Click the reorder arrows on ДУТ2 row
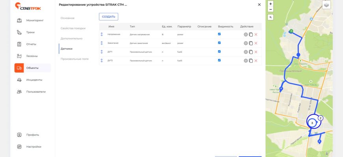This screenshot has height=157, width=343. [102, 61]
